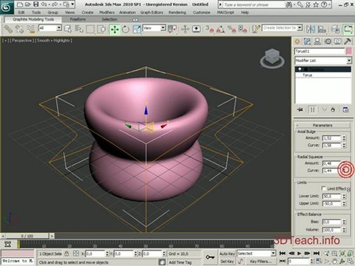Click Add Time Tag
355x266 pixels.
[180, 262]
